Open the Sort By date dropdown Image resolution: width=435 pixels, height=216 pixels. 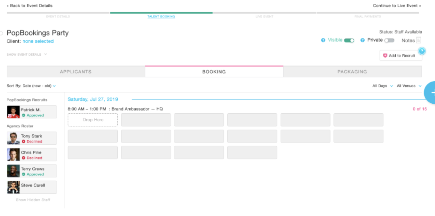tap(31, 86)
